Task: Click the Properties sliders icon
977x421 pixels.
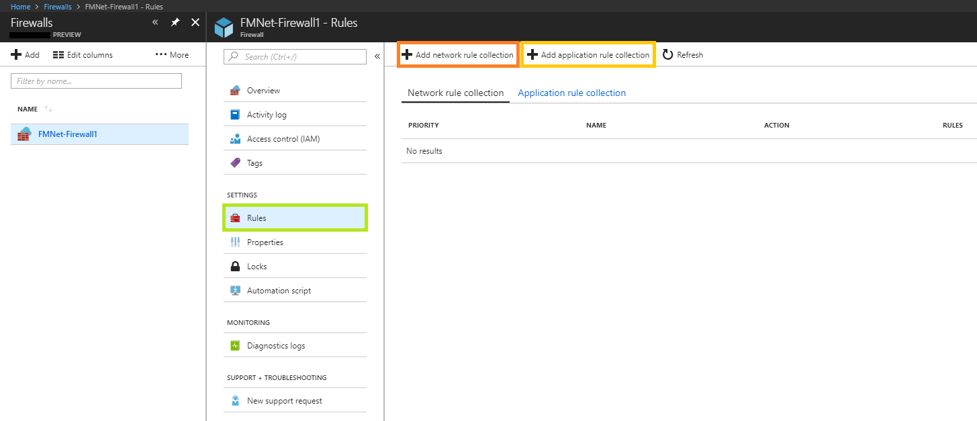Action: pyautogui.click(x=235, y=242)
